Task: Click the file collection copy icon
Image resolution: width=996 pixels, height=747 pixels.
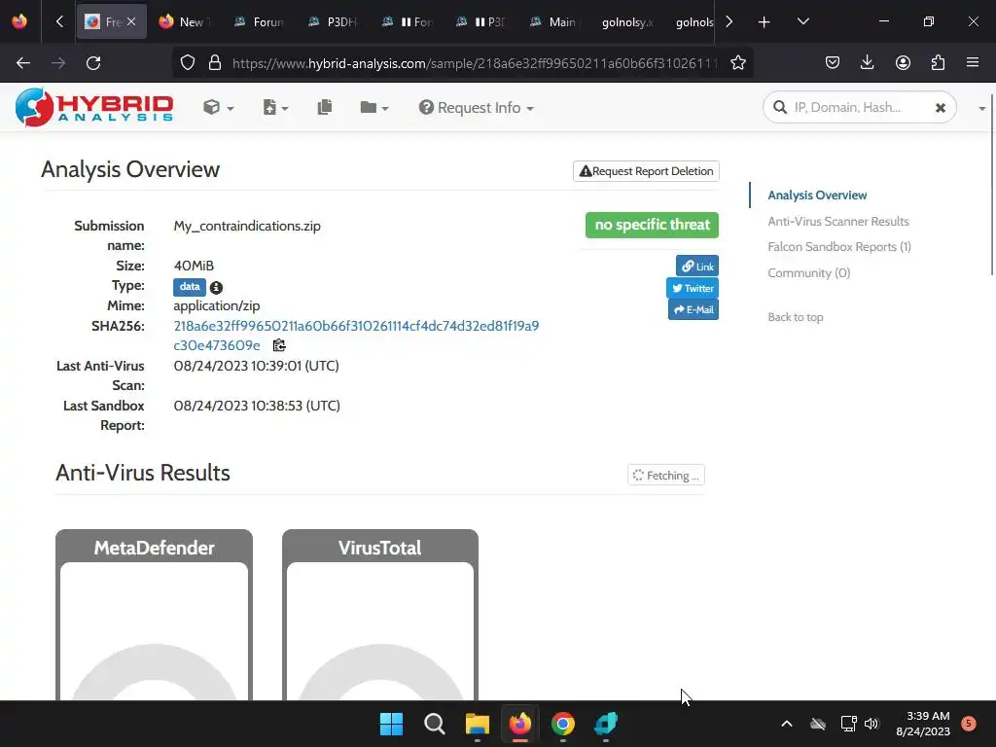Action: (x=325, y=107)
